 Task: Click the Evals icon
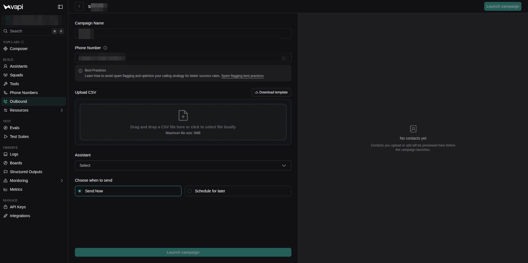pyautogui.click(x=6, y=128)
